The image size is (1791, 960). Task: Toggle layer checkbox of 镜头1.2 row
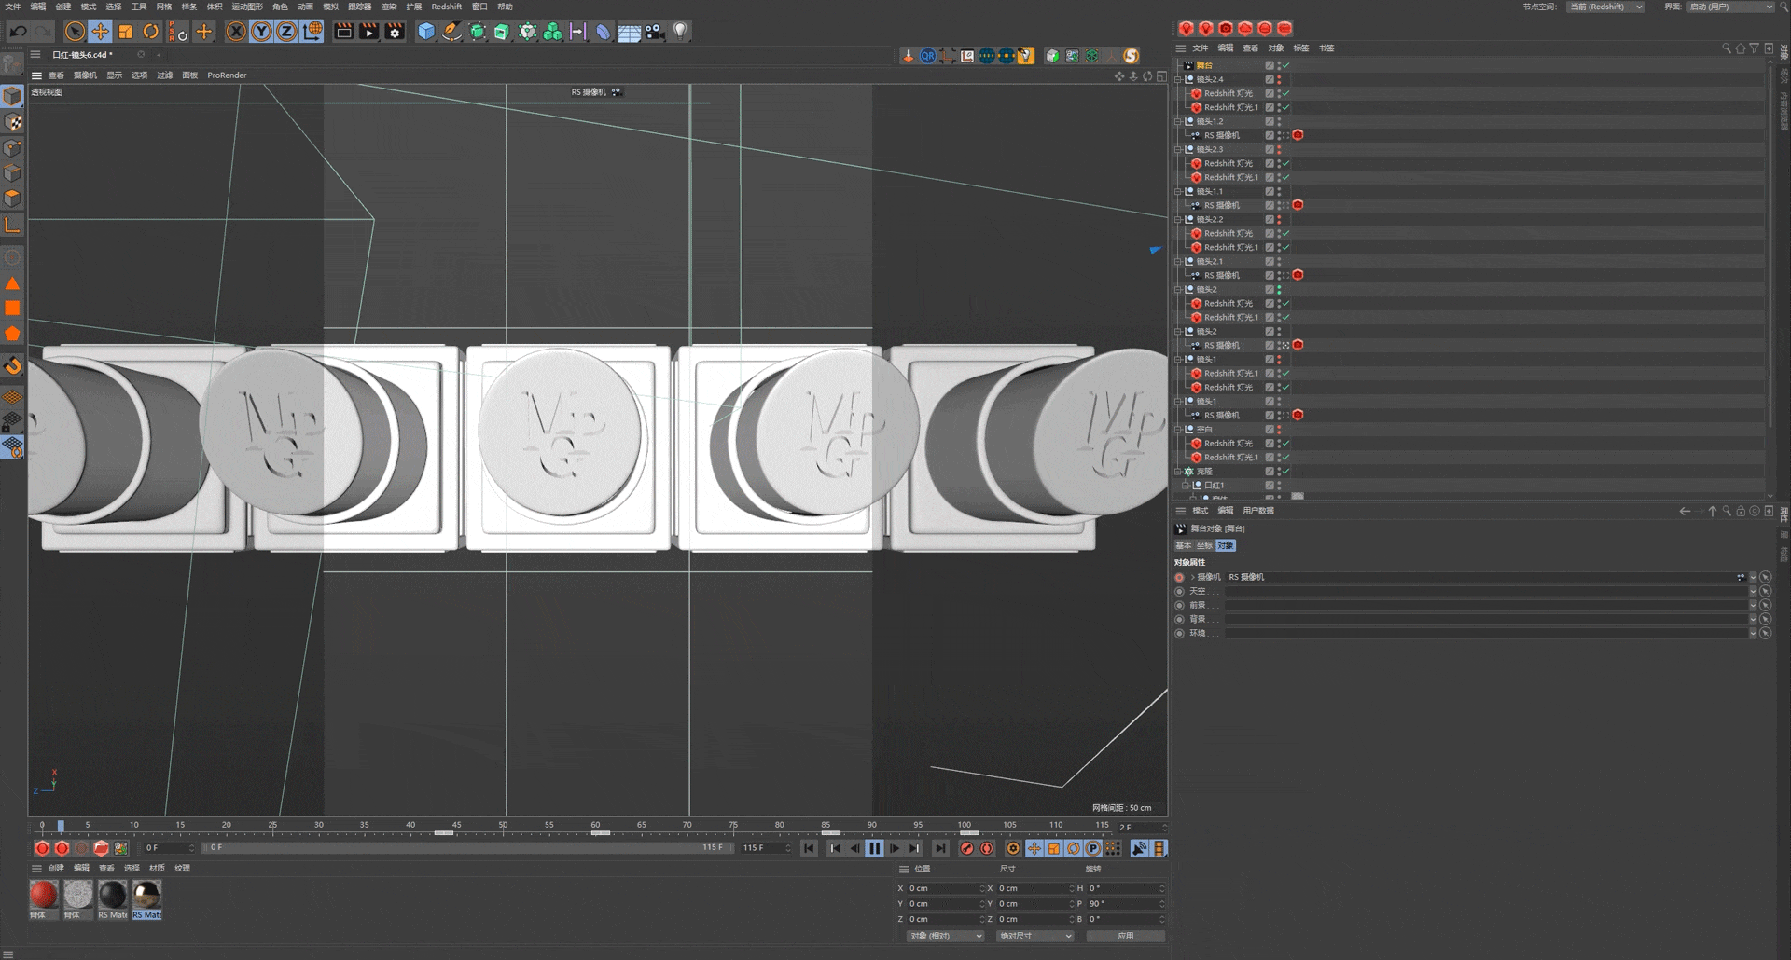tap(1270, 121)
